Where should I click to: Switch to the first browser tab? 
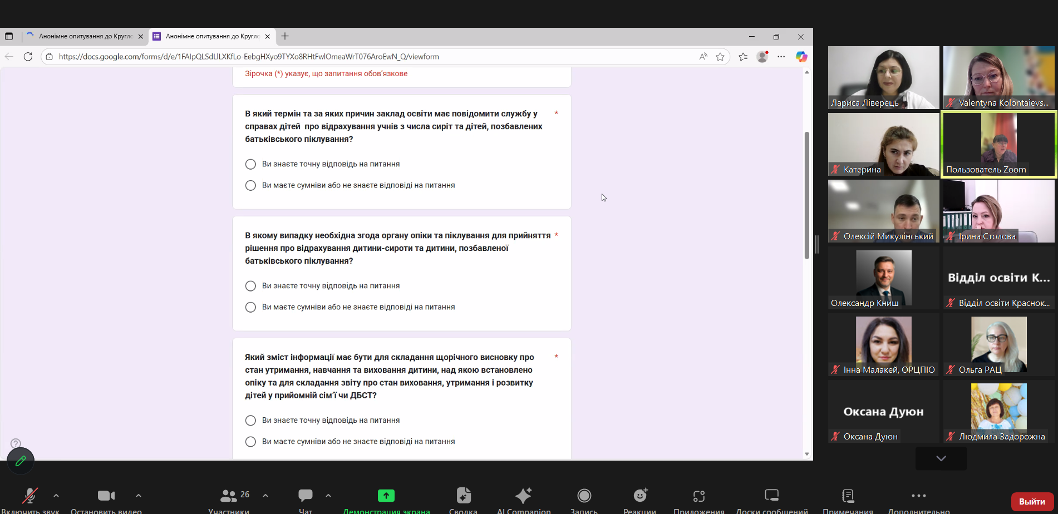[x=85, y=36]
